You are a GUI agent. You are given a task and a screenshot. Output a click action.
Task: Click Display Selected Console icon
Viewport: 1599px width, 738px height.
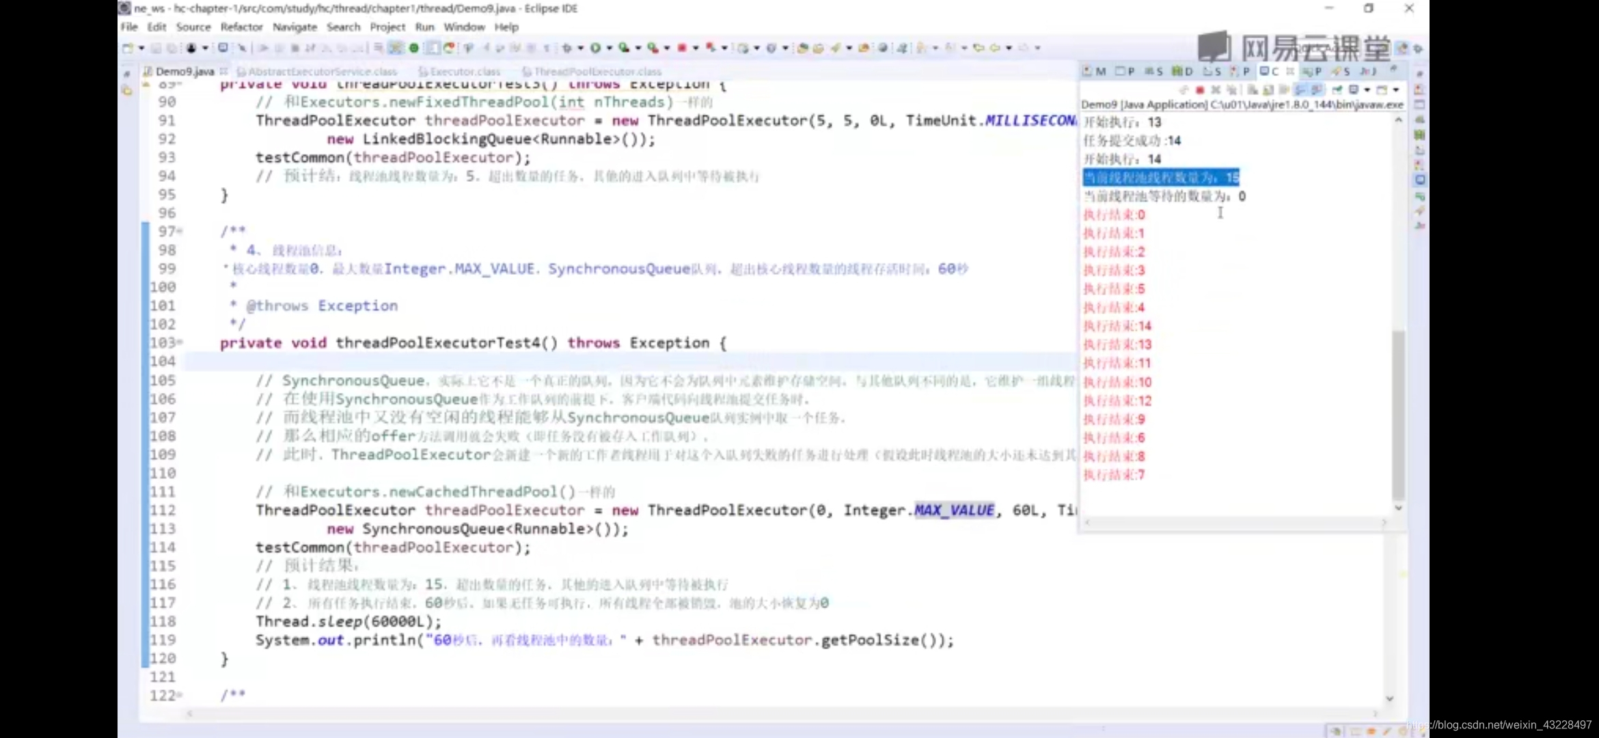tap(1353, 90)
